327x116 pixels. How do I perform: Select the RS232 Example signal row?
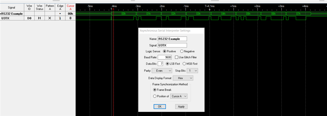click(12, 14)
